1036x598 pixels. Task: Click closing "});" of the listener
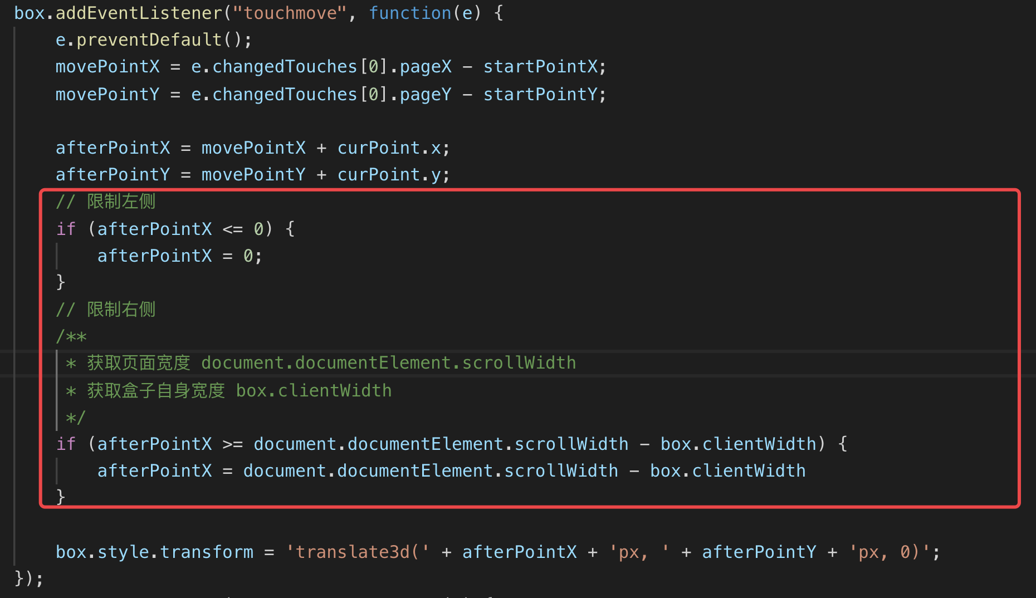tap(28, 579)
